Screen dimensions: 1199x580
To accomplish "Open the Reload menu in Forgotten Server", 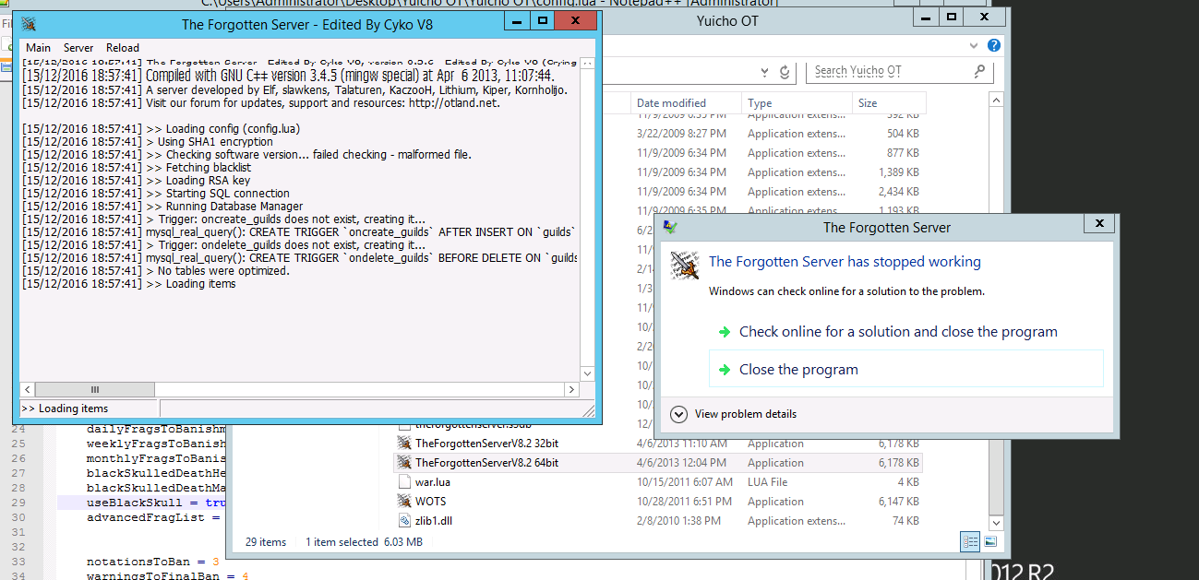I will pos(123,48).
